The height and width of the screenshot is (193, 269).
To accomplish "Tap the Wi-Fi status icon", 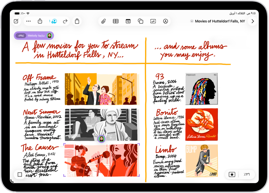I will (28, 13).
